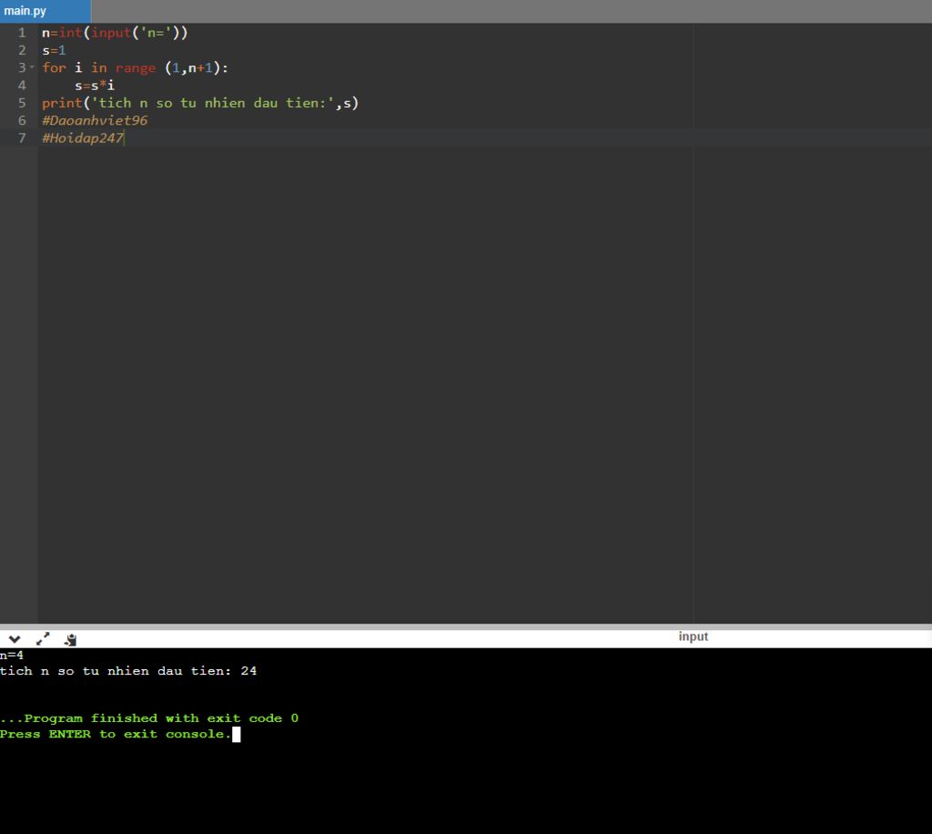Click the print('tich n so tu nhien') line

point(200,103)
